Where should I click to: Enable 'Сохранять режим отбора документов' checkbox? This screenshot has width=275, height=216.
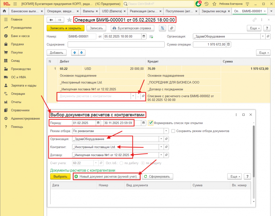click(173, 131)
